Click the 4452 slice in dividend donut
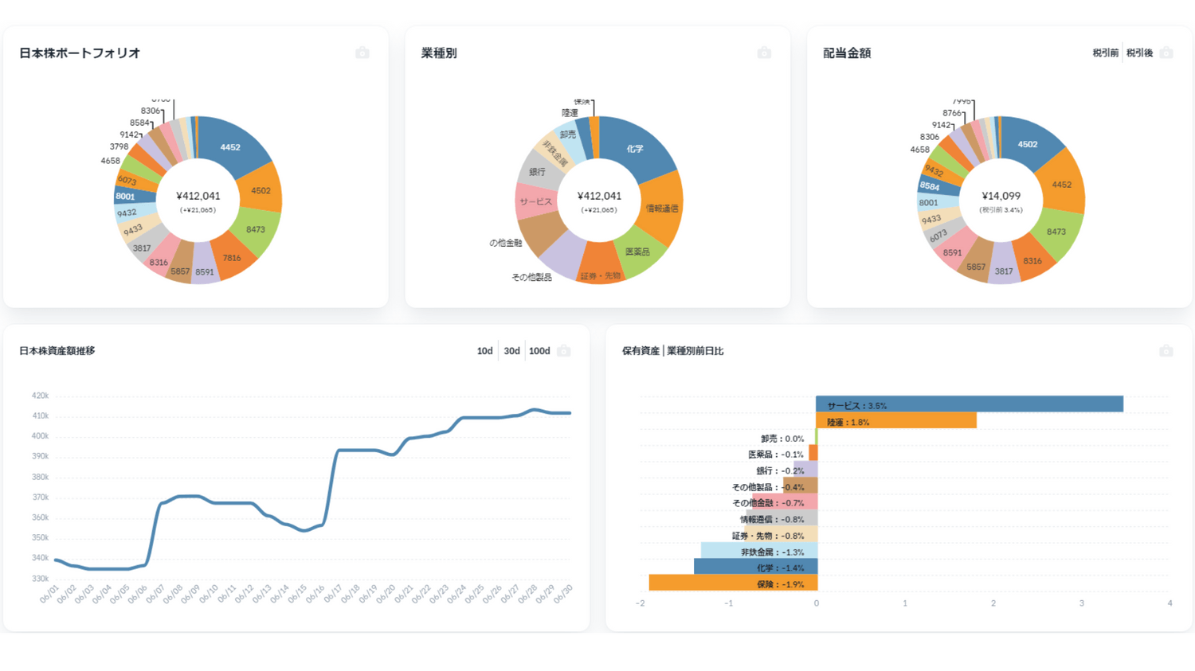This screenshot has height=671, width=1195. (x=1061, y=184)
